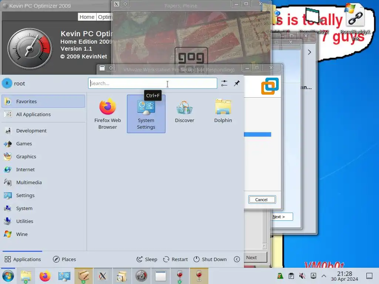Click the plain Next button in the lower window
This screenshot has width=379, height=284.
tap(255, 257)
